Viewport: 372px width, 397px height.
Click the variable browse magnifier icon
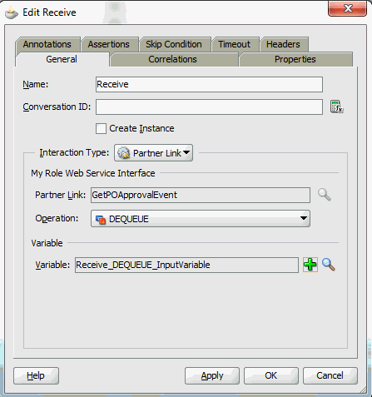pyautogui.click(x=329, y=265)
